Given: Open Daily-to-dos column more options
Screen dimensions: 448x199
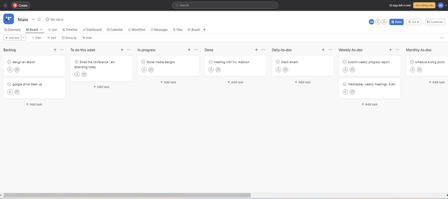Looking at the screenshot, I should point(330,50).
